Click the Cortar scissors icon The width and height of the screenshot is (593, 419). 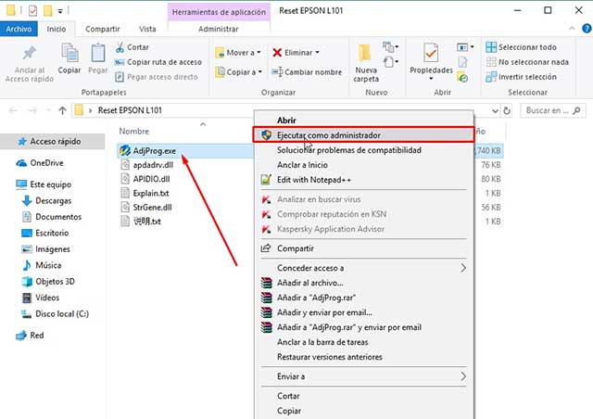click(120, 47)
